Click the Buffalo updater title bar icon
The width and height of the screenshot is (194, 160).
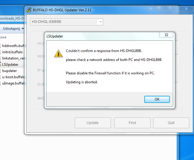29,10
